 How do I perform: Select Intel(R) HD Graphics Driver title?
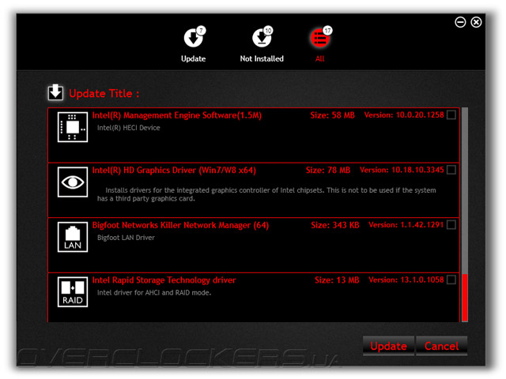174,171
